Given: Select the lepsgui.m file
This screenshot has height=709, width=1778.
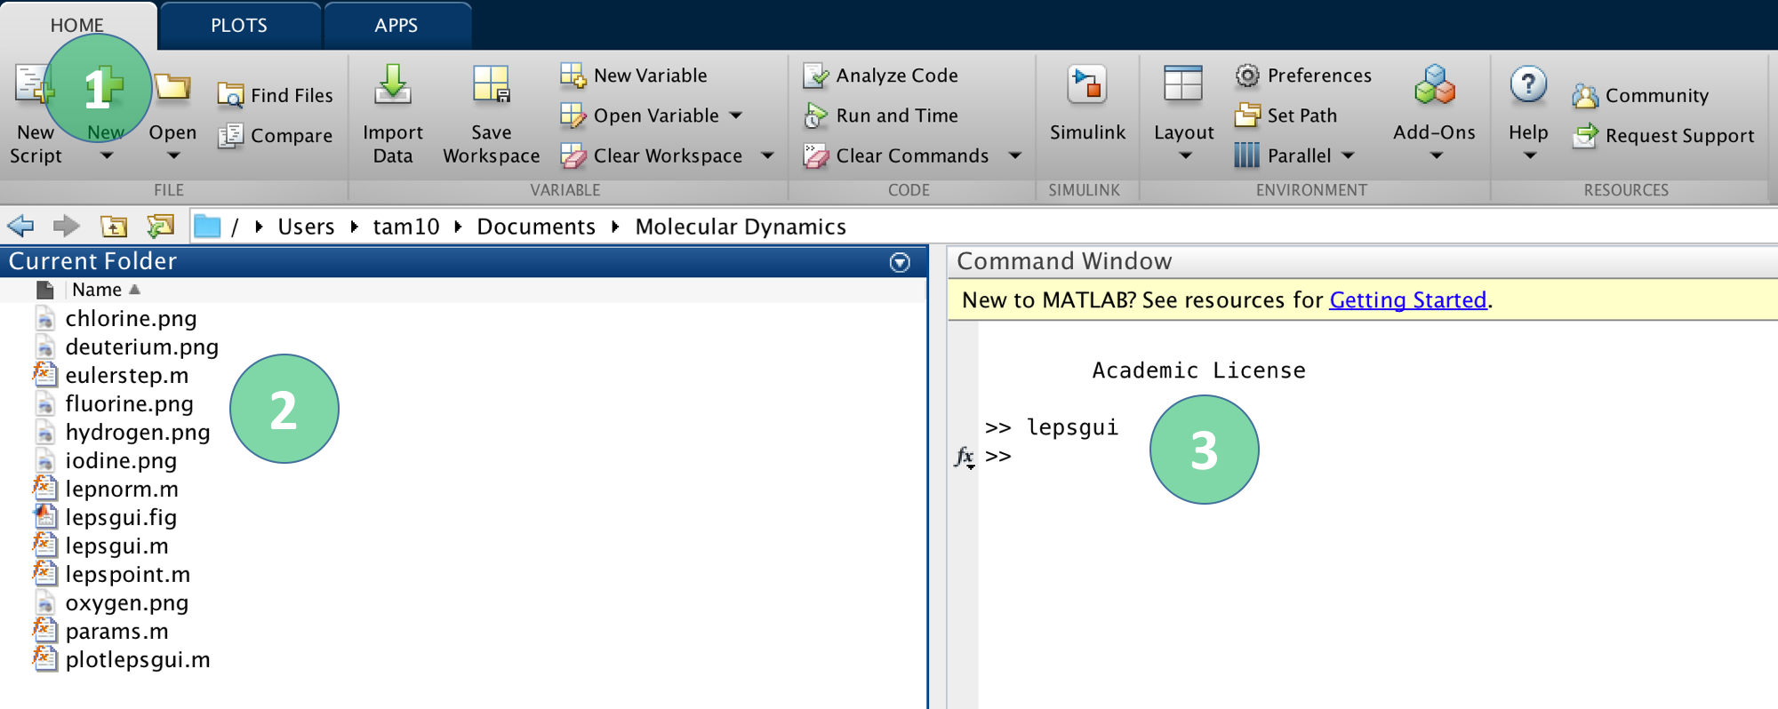Looking at the screenshot, I should 116,546.
